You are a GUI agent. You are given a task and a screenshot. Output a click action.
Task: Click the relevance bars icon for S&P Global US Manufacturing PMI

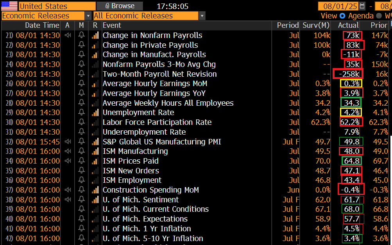point(95,142)
